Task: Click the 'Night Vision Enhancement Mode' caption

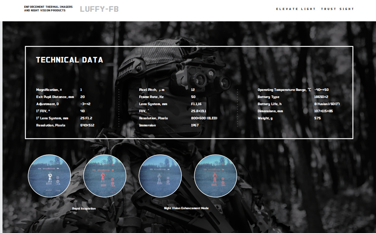Action: click(186, 208)
